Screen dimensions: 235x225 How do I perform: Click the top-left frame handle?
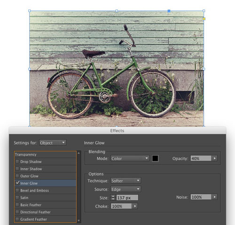(30, 11)
